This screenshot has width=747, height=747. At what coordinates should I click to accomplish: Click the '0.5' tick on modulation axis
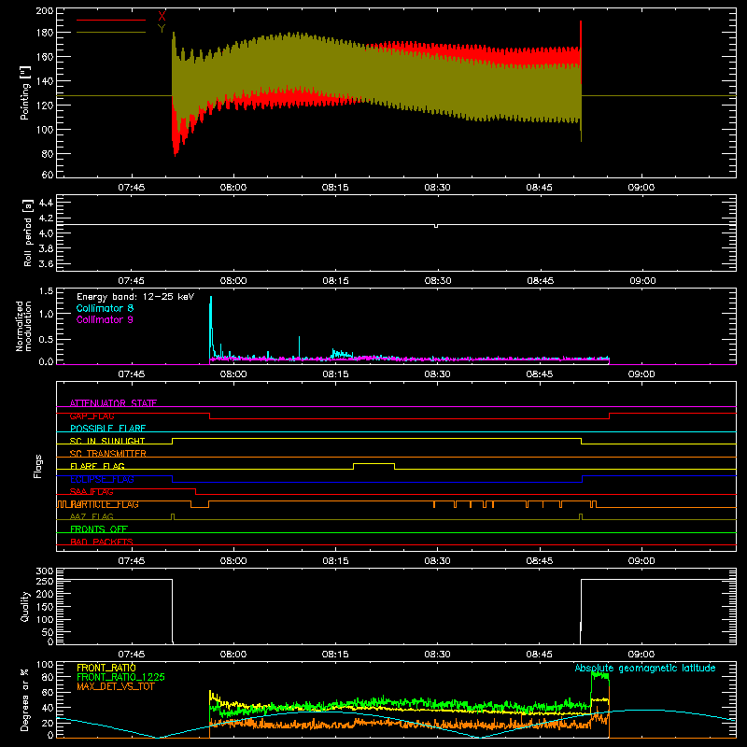click(46, 339)
